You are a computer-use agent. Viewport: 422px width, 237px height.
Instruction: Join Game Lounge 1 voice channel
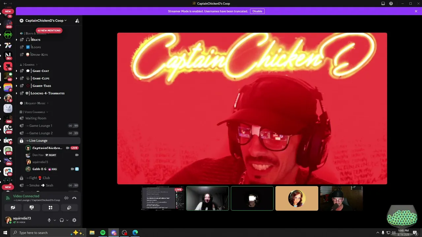tap(49, 126)
